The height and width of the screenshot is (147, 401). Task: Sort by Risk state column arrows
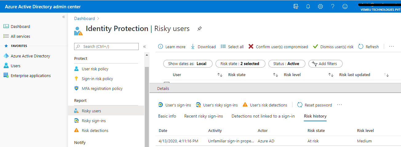click(x=276, y=75)
